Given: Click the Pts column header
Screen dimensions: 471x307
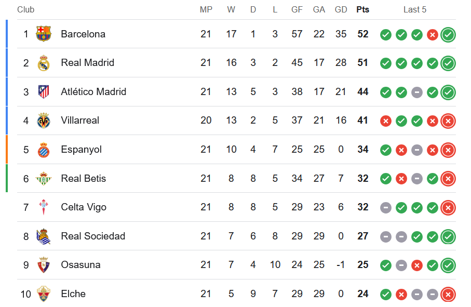Looking at the screenshot, I should [x=362, y=10].
